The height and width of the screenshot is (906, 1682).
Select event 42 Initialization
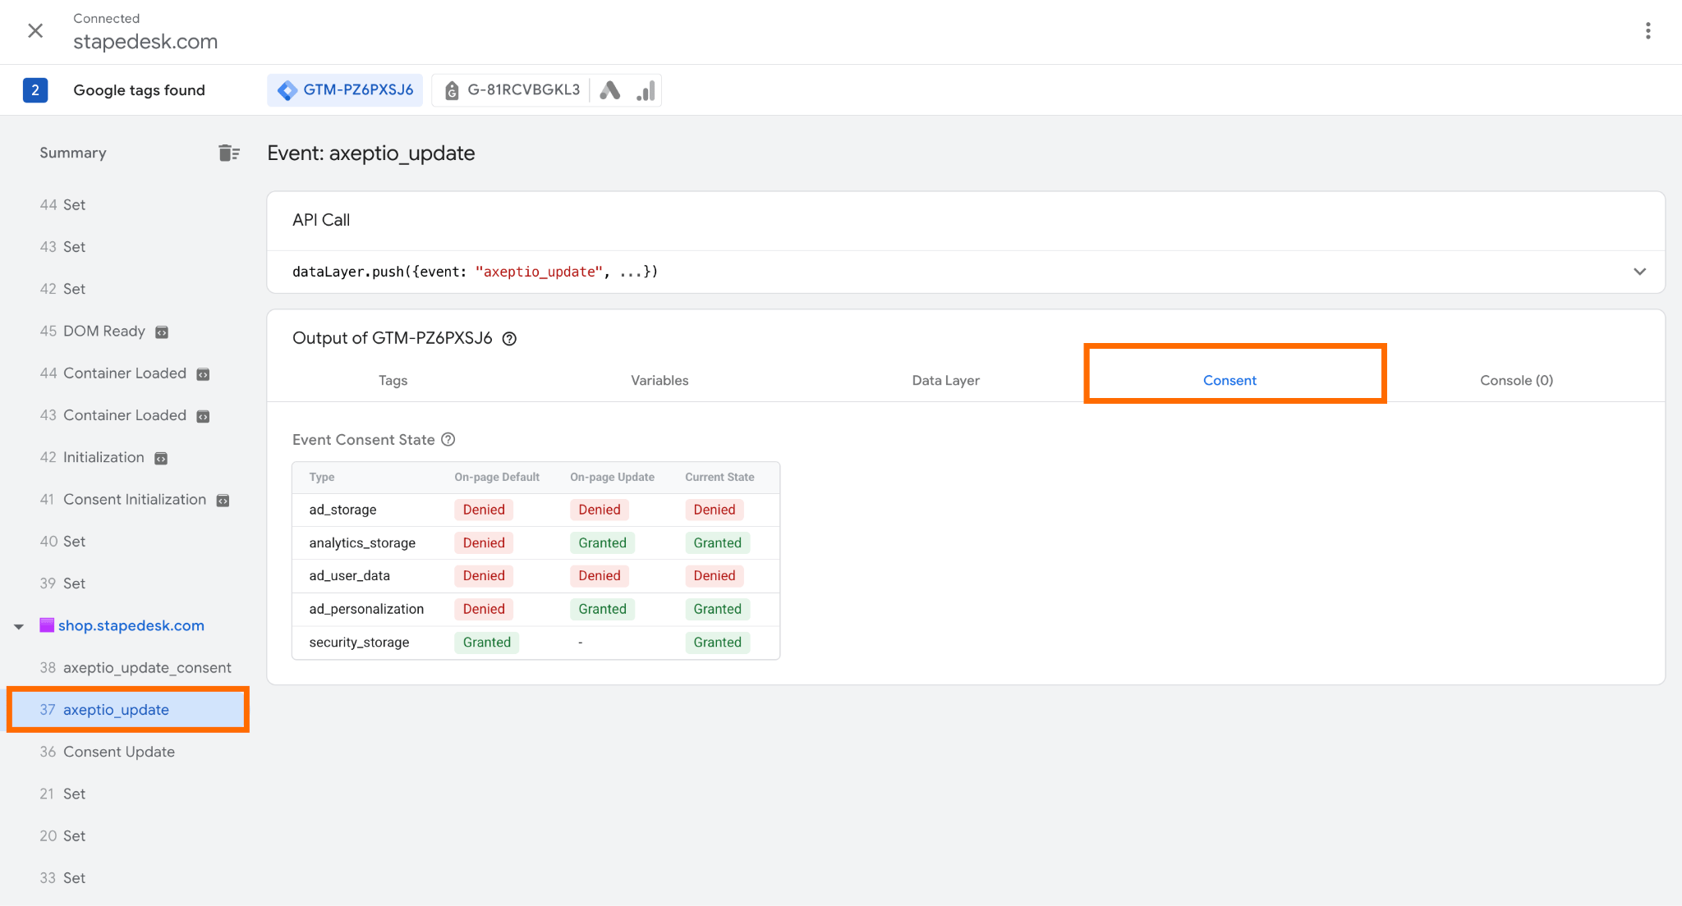pos(92,458)
